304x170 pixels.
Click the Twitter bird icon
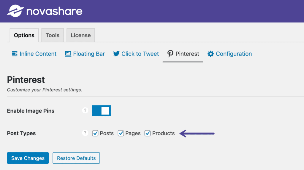point(116,54)
